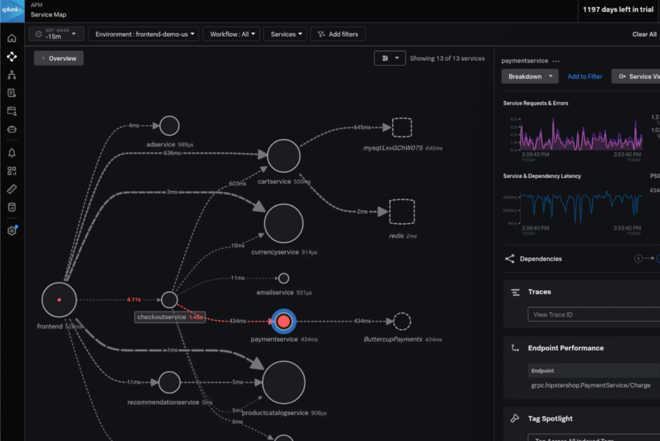
Task: Open the Synthetics robot icon in sidebar
Action: click(x=12, y=130)
